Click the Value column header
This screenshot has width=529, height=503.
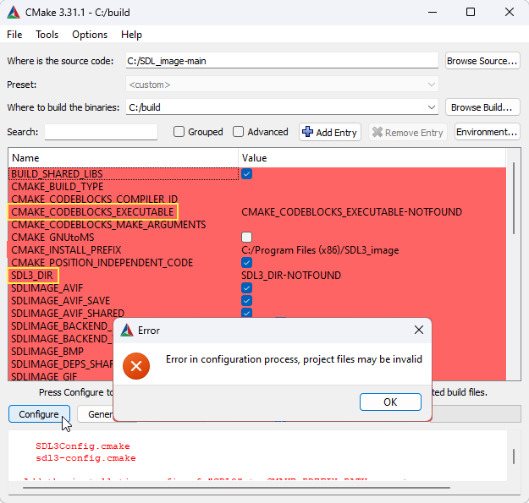tap(372, 158)
